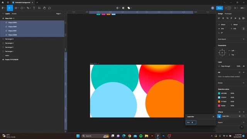Click Align vertical centers icon
Image resolution: width=247 pixels, height=139 pixels.
235,19
